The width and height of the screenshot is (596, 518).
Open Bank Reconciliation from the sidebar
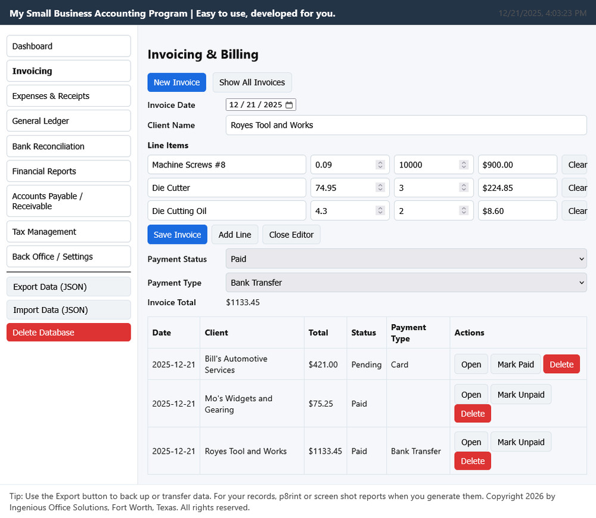coord(68,146)
